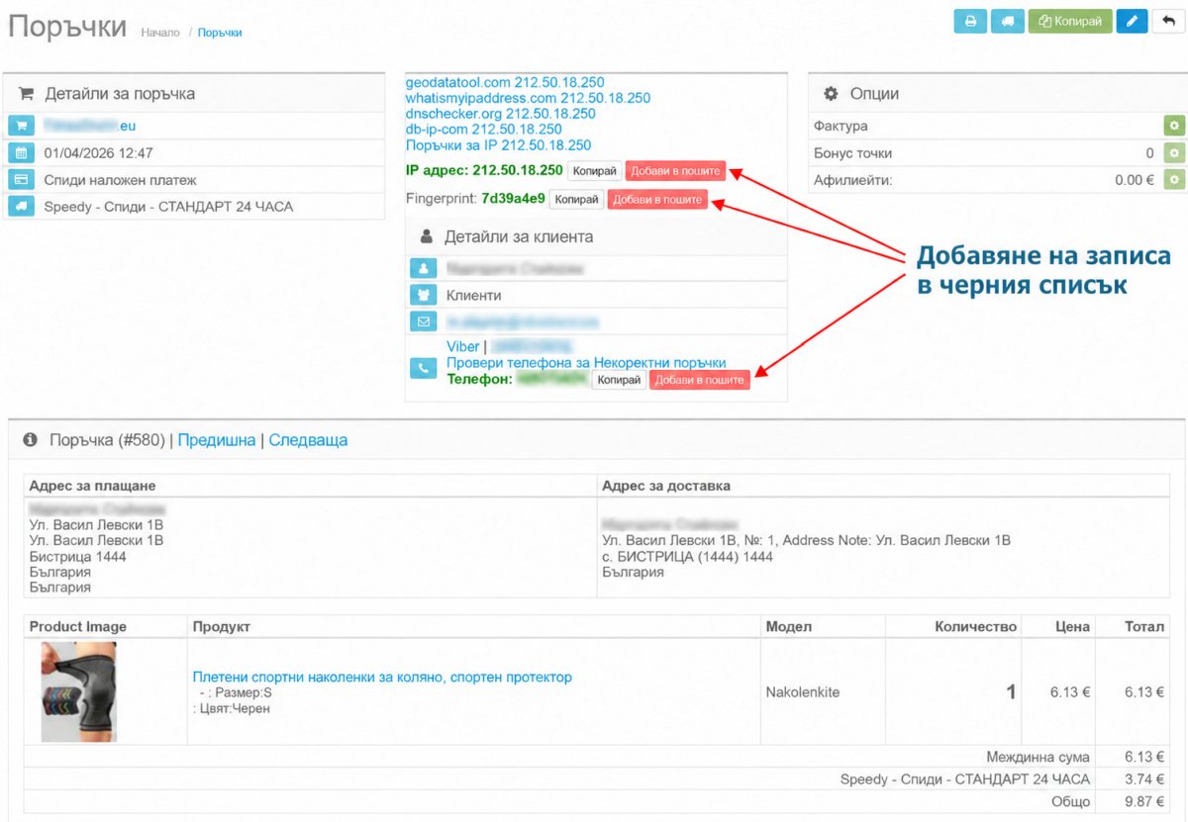Click the blurred customer email link
The width and height of the screenshot is (1188, 822).
(x=523, y=321)
